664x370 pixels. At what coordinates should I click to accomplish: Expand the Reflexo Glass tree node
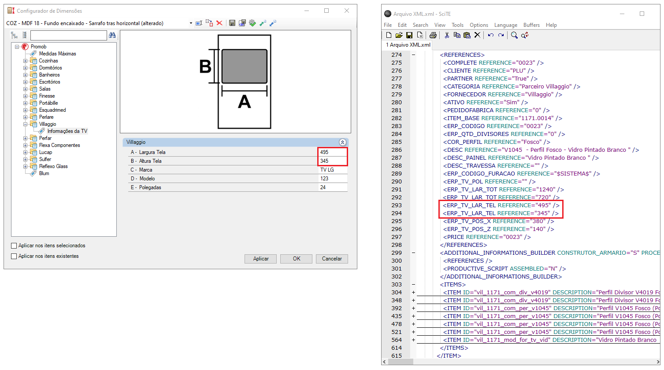tap(25, 166)
